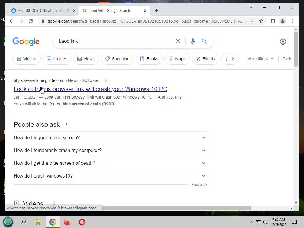Filter results by Shopping
Screen dimensions: 304x228
[117, 59]
